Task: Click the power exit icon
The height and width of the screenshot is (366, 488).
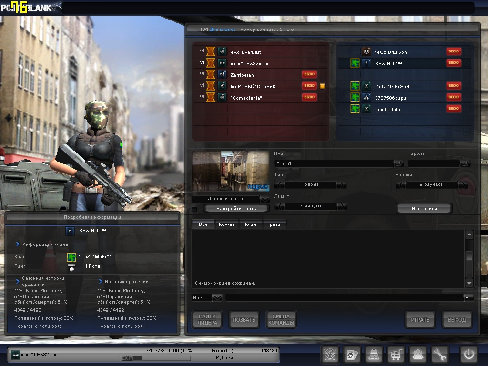Action: click(468, 354)
